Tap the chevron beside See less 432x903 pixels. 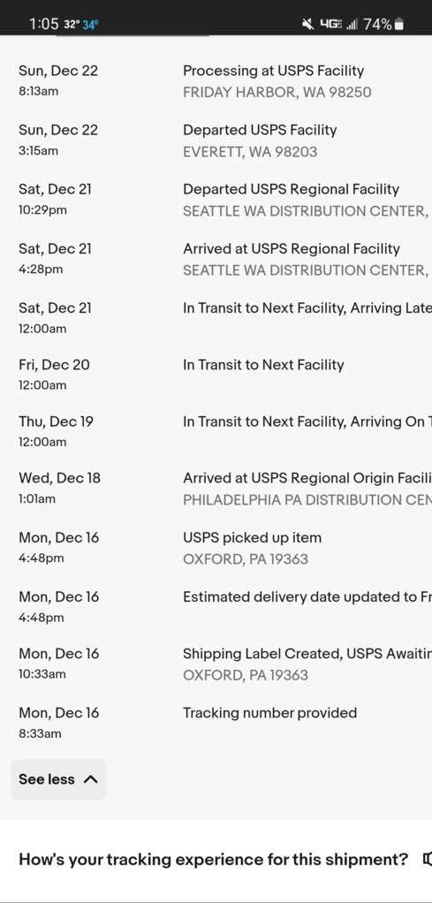click(90, 779)
